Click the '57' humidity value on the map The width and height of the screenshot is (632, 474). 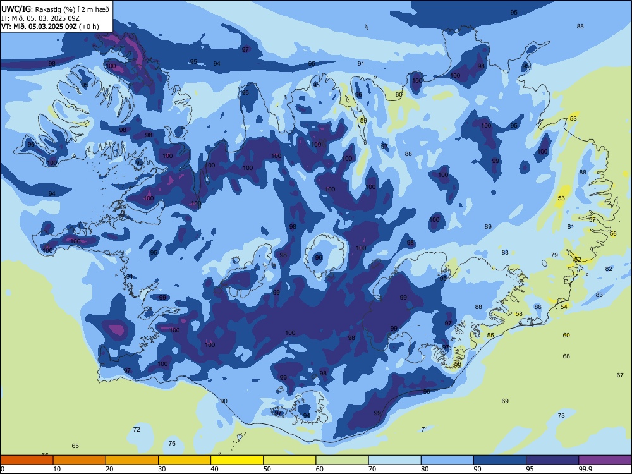click(592, 220)
